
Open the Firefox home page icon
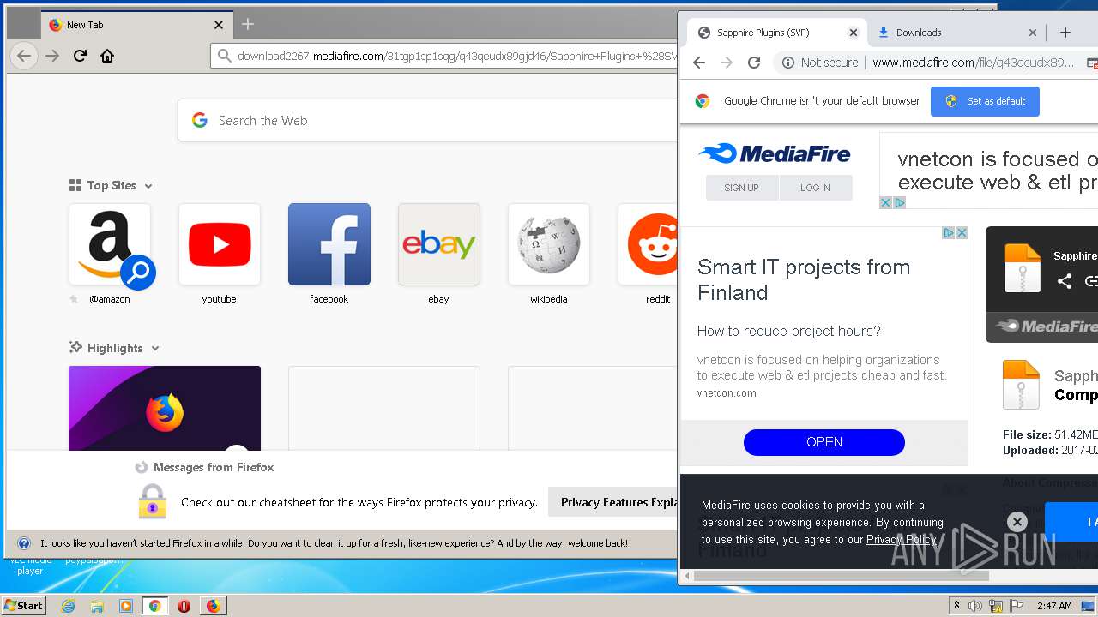coord(107,56)
